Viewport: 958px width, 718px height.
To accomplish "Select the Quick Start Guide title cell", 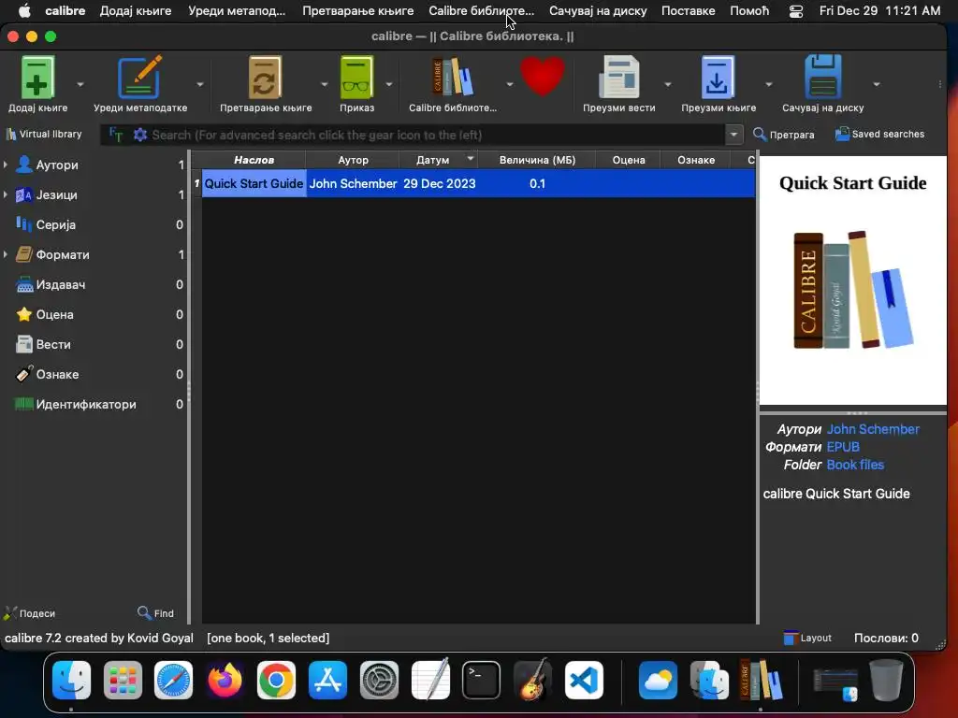I will pos(254,183).
